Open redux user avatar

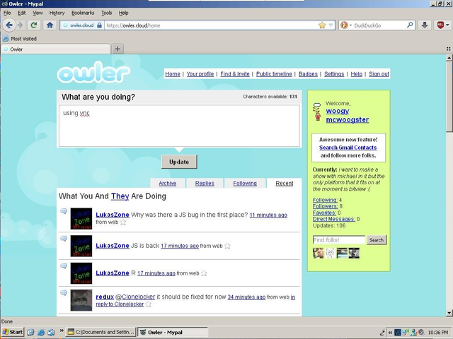pyautogui.click(x=81, y=300)
